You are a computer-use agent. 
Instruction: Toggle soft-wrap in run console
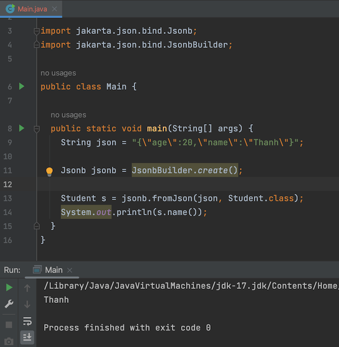click(27, 321)
